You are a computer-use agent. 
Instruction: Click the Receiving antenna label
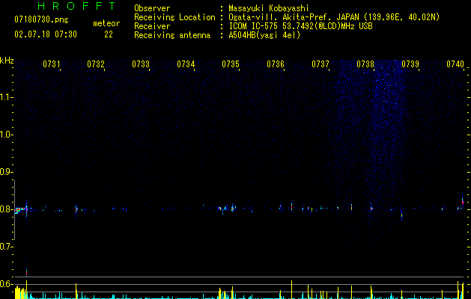pos(172,35)
